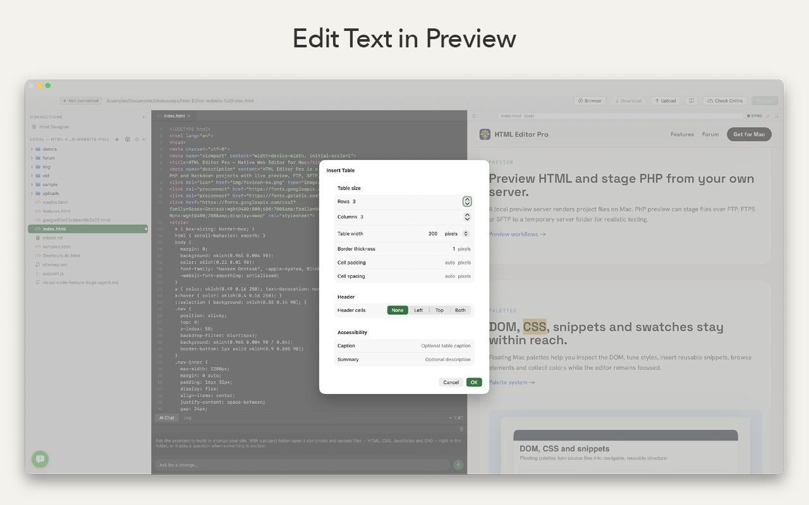Click the Caption optional text field
809x505 pixels.
[x=446, y=346]
